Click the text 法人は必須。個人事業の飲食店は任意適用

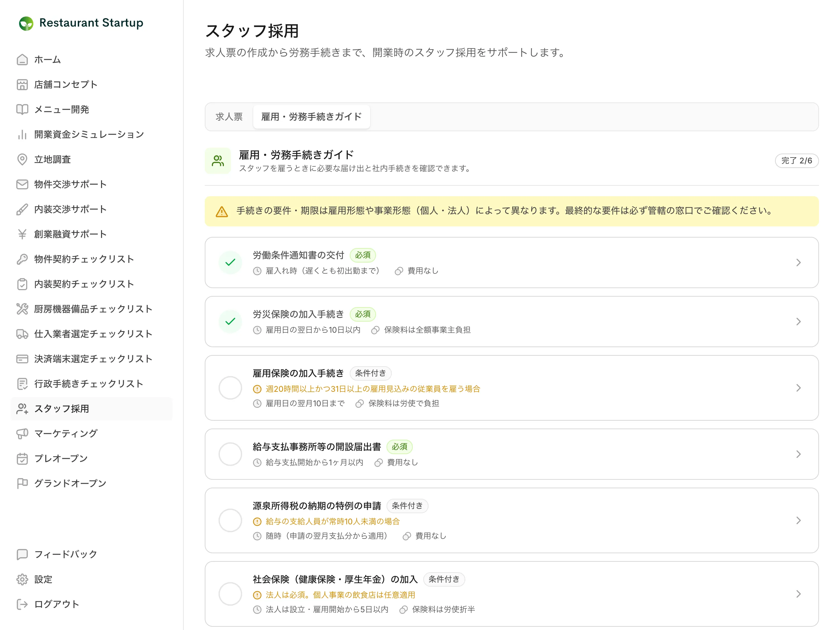point(340,595)
